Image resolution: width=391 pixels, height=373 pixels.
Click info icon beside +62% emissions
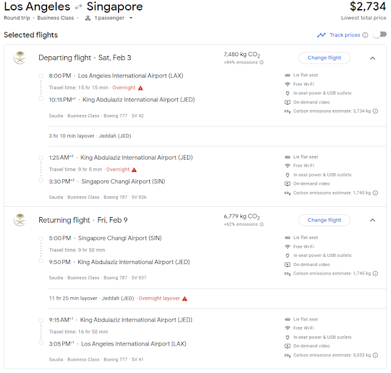point(261,224)
